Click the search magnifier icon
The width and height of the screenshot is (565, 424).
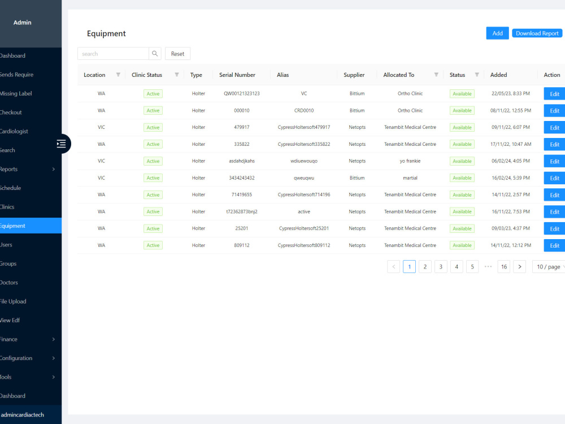click(155, 53)
